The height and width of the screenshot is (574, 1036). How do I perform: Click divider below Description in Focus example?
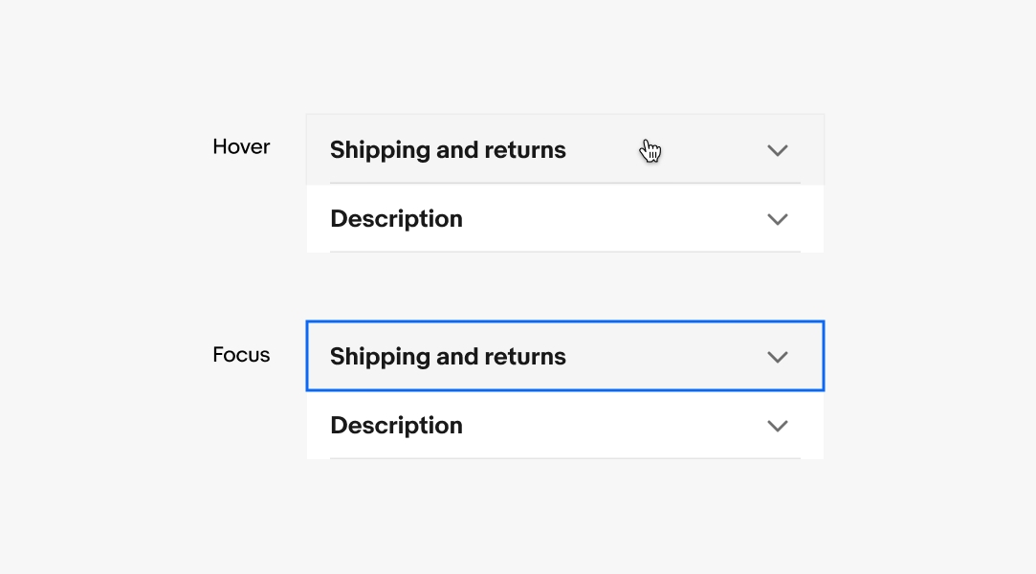[564, 458]
